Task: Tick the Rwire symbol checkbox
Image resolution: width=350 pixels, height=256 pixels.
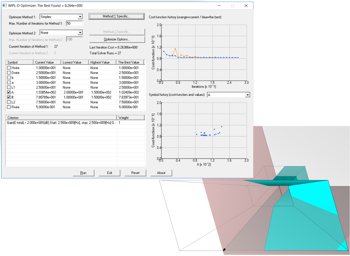Action: 9,107
